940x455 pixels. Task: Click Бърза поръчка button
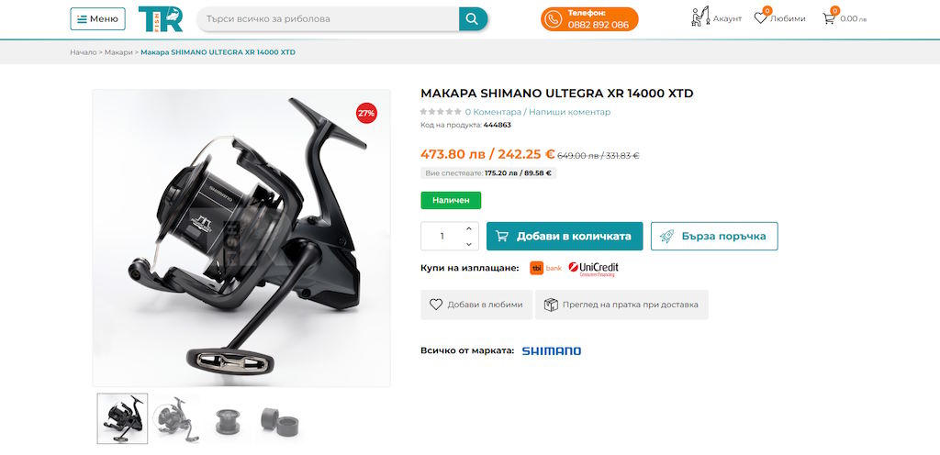pyautogui.click(x=714, y=237)
